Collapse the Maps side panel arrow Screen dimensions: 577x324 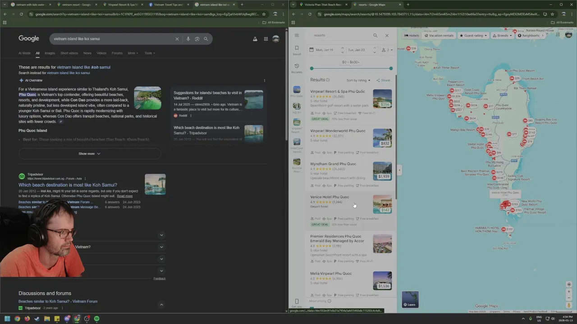[399, 170]
